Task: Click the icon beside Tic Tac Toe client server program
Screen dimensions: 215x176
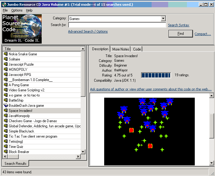Action: point(6,136)
